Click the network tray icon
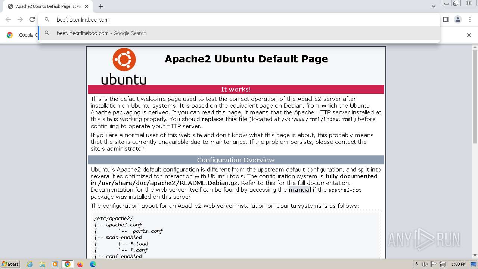This screenshot has height=269, width=478. [443, 264]
